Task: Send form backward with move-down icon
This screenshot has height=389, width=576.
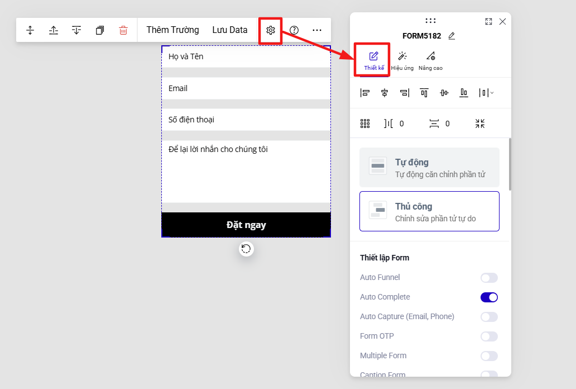Action: 76,30
